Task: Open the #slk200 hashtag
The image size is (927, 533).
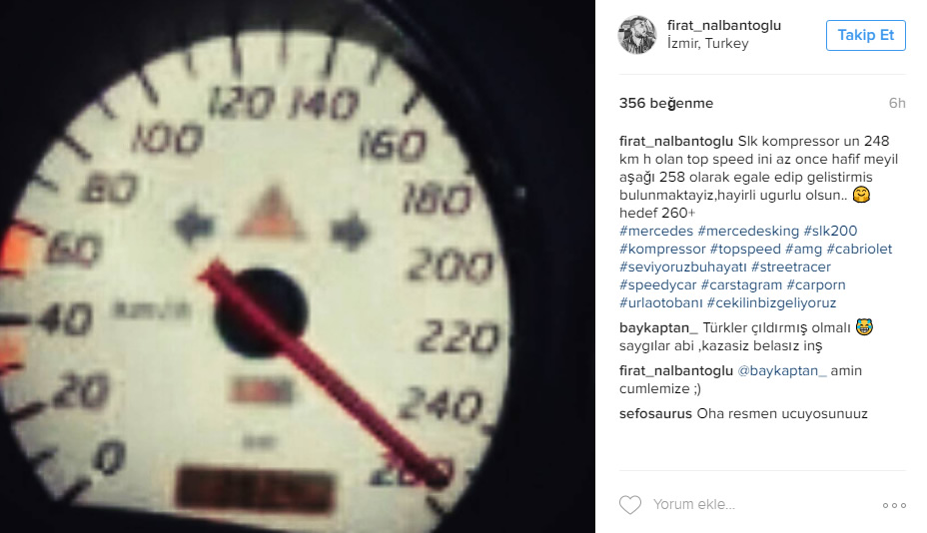Action: (830, 231)
